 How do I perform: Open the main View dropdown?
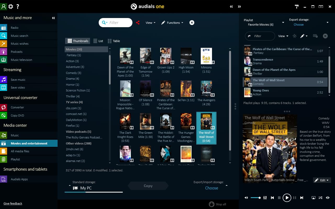(x=150, y=23)
